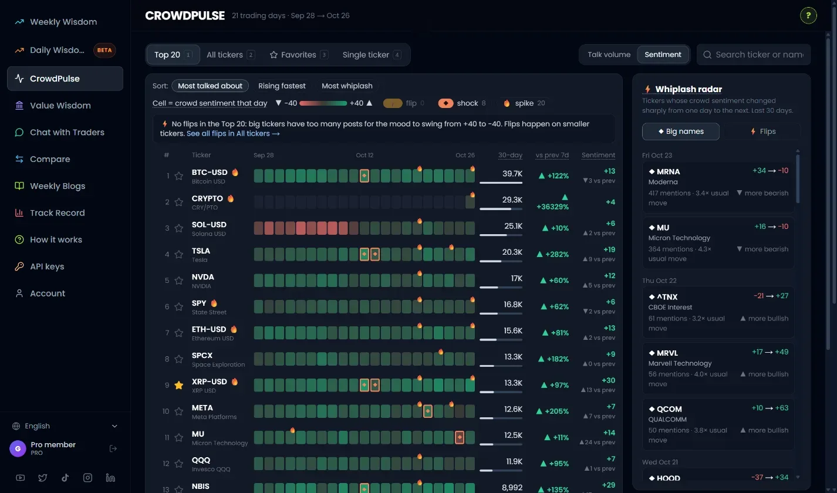Image resolution: width=837 pixels, height=493 pixels.
Task: Star the NVDA ticker row
Action: (179, 281)
